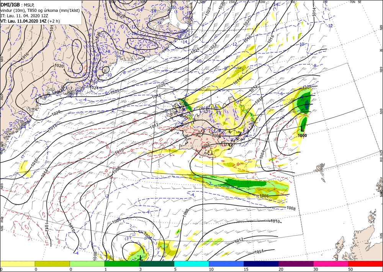Pick the cyan legend swatch between 5 and 10
Viewport: 383px width, 272px height.
pyautogui.click(x=191, y=264)
